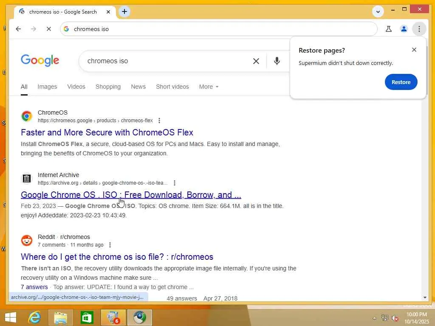Viewport: 435px width, 326px height.
Task: Go back using the browser back arrow
Action: click(18, 29)
